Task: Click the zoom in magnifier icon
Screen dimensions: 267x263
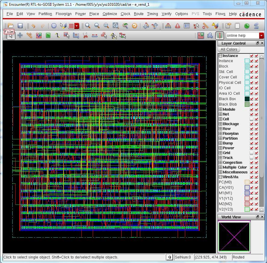Action: (x=88, y=26)
